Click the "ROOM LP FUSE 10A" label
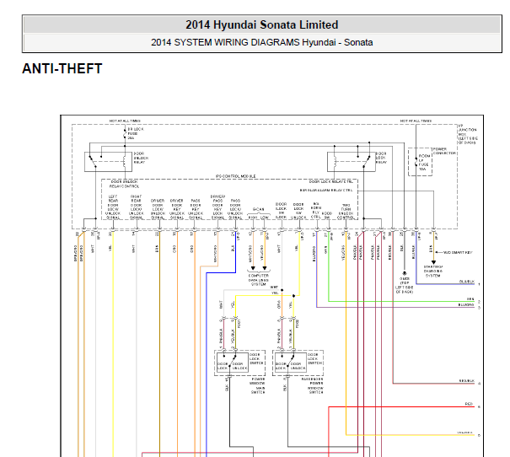The height and width of the screenshot is (457, 510). pos(424,163)
